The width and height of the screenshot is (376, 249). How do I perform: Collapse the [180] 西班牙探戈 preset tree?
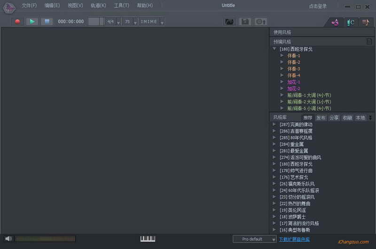point(274,49)
